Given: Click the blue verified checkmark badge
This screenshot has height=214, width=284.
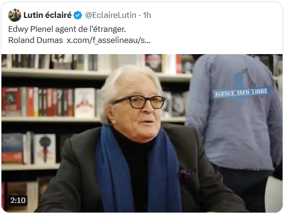Looking at the screenshot, I should point(78,15).
